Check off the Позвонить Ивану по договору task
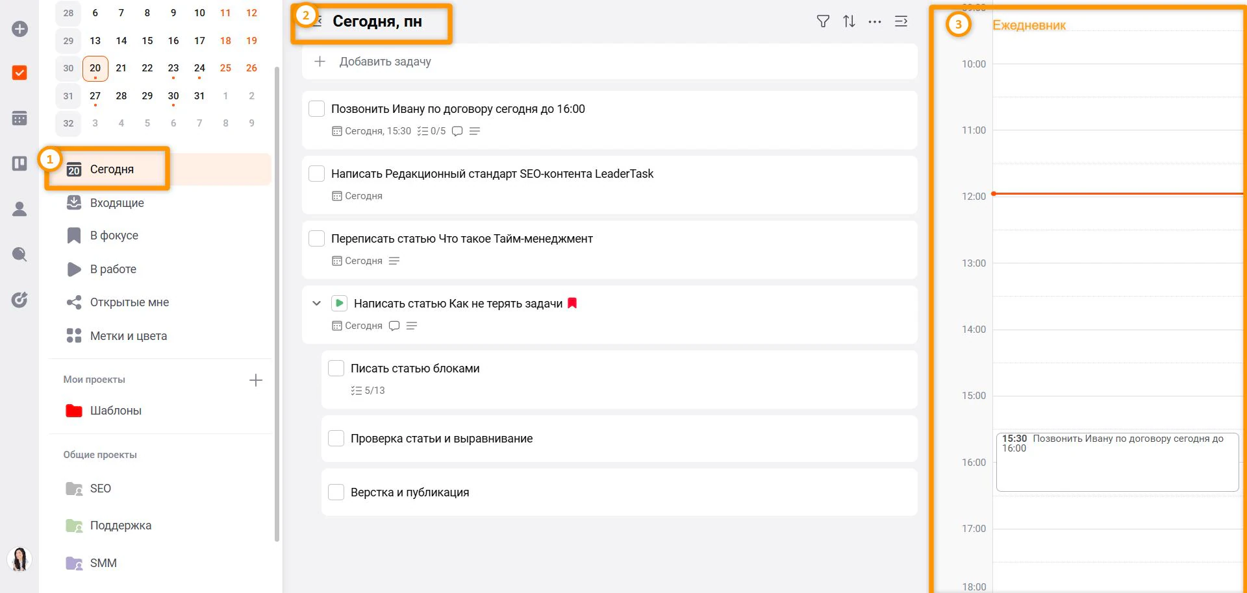Screen dimensions: 1247x593 tap(316, 109)
